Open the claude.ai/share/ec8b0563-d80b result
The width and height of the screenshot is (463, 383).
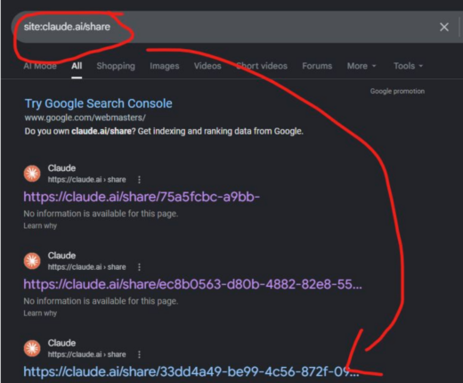tap(192, 284)
